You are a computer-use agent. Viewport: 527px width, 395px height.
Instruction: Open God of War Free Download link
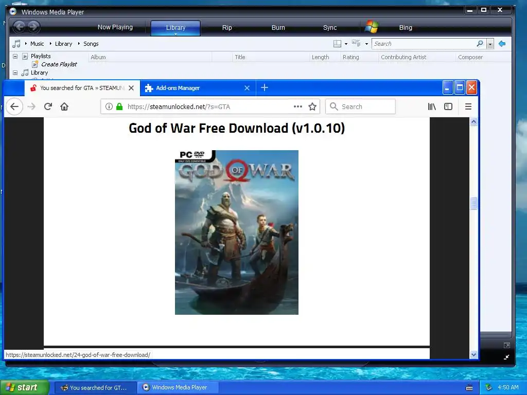tap(237, 128)
